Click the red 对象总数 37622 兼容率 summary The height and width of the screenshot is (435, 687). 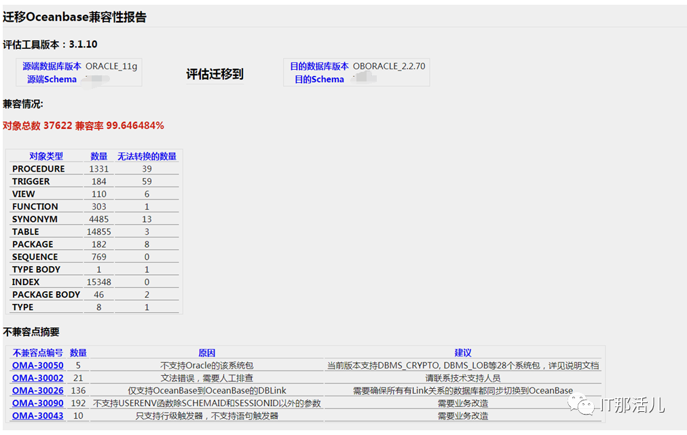[83, 126]
